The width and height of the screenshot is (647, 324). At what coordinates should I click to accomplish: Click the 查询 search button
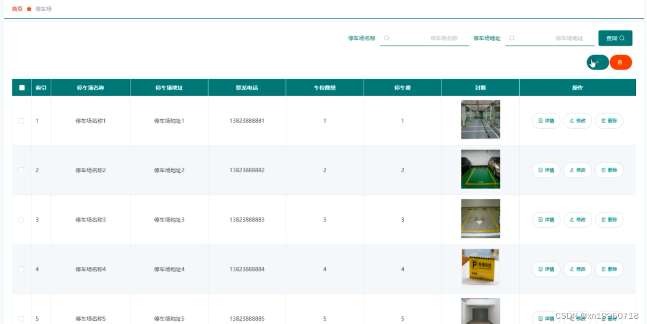click(x=615, y=38)
